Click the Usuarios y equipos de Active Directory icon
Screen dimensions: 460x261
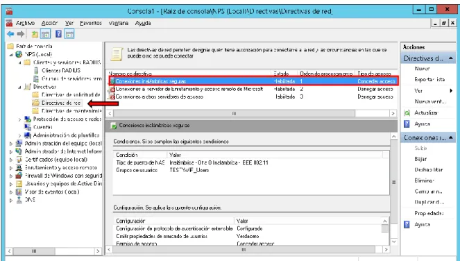point(19,184)
